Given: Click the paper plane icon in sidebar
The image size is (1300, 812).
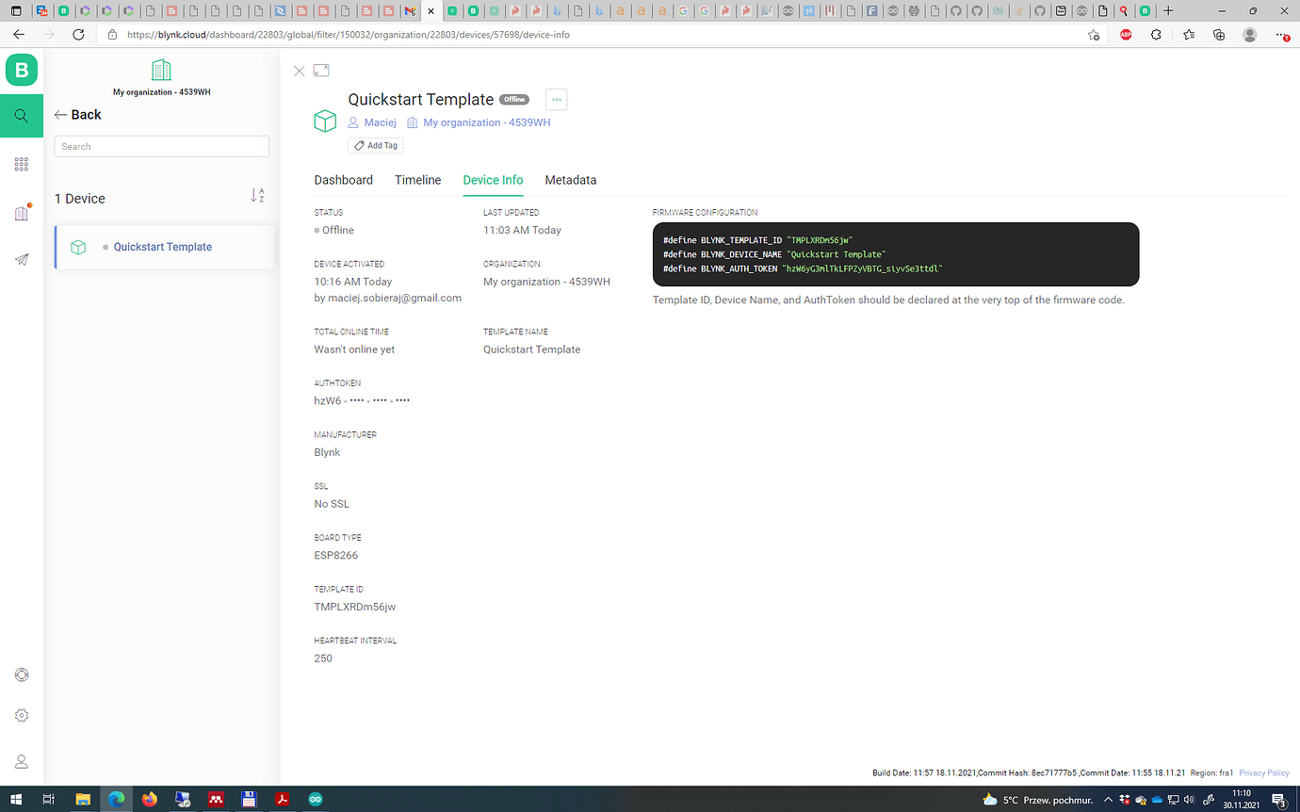Looking at the screenshot, I should (22, 260).
